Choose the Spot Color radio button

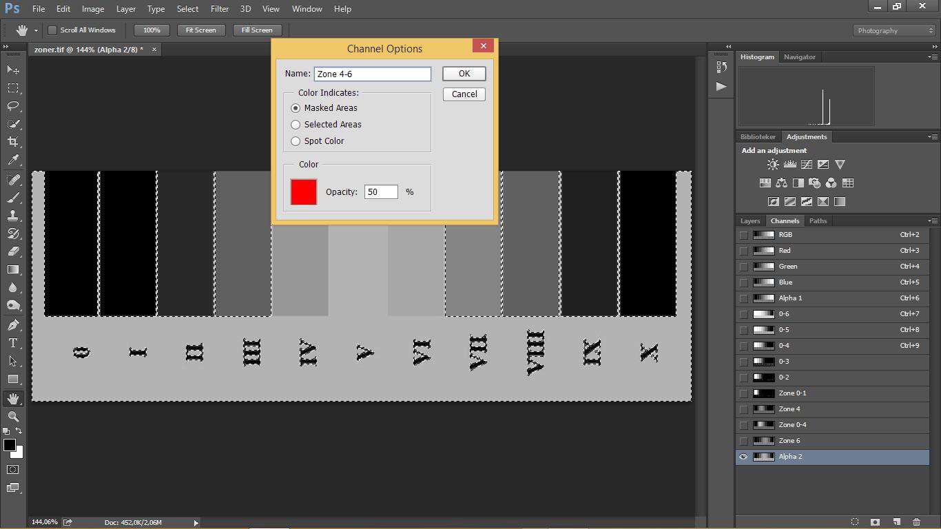296,141
